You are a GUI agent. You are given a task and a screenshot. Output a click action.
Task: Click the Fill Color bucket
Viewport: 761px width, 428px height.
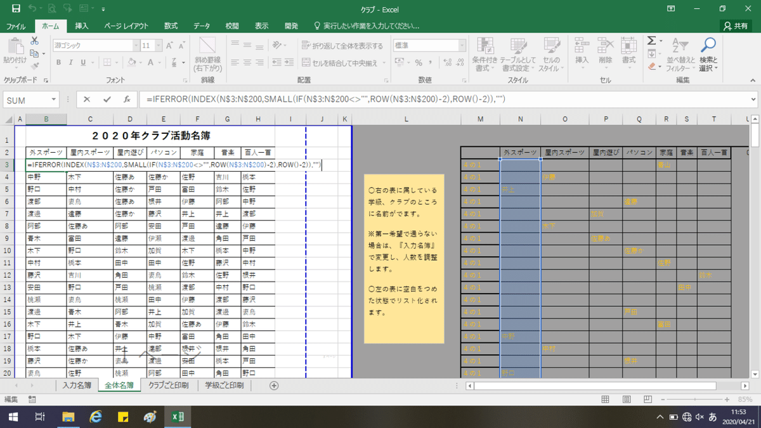tap(131, 62)
